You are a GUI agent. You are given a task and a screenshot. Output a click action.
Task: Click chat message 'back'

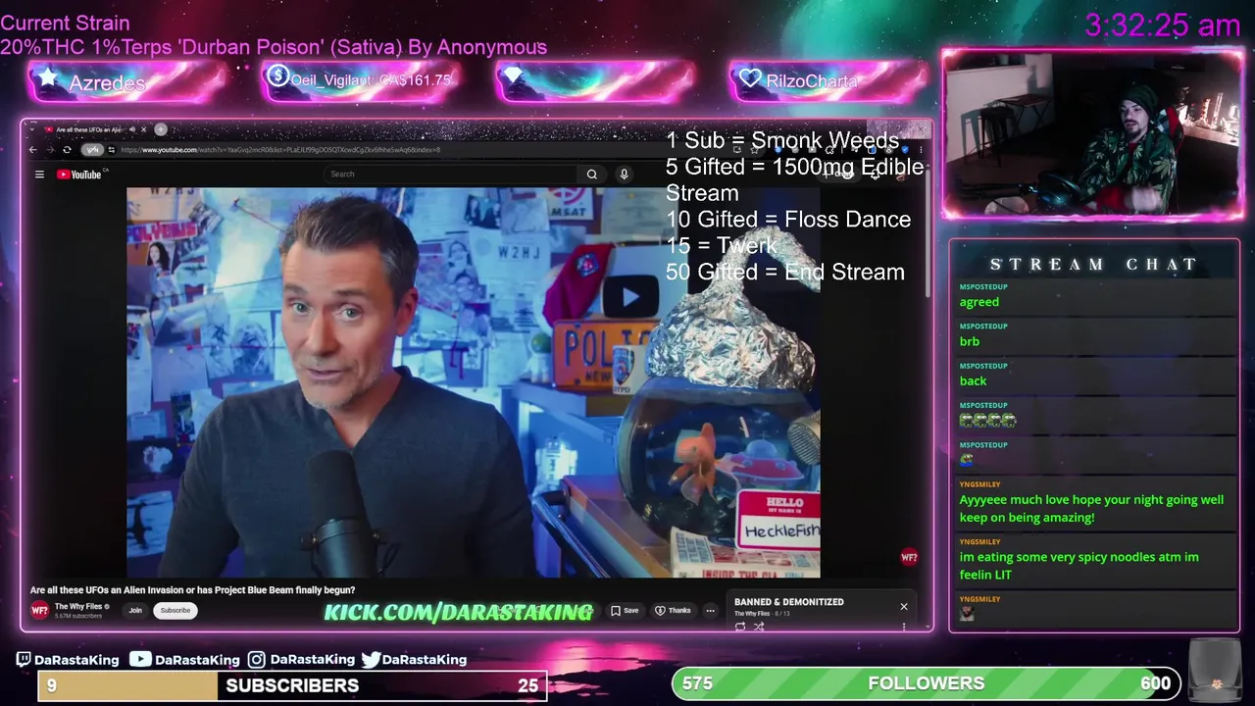[974, 380]
